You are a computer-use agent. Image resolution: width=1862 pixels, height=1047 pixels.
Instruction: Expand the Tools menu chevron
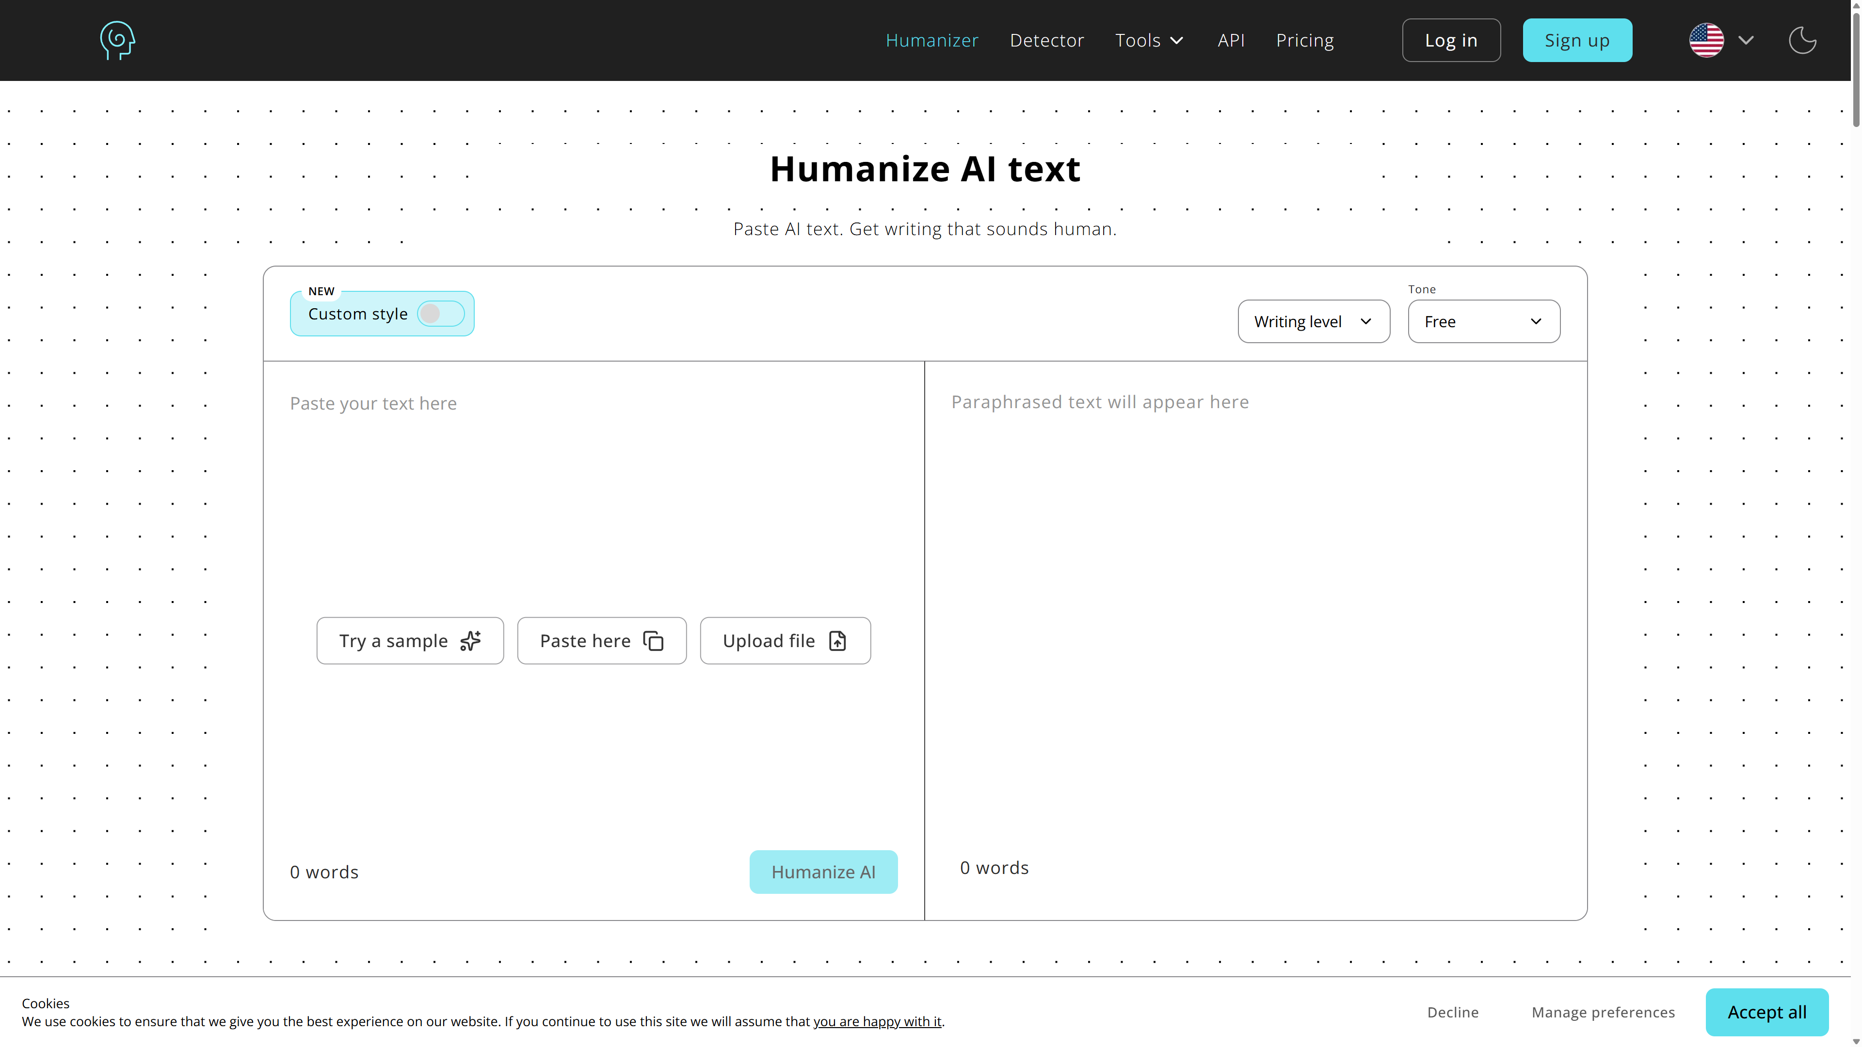click(x=1177, y=40)
